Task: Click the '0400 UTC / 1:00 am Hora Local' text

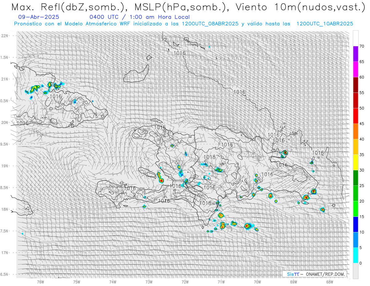Action: [139, 17]
